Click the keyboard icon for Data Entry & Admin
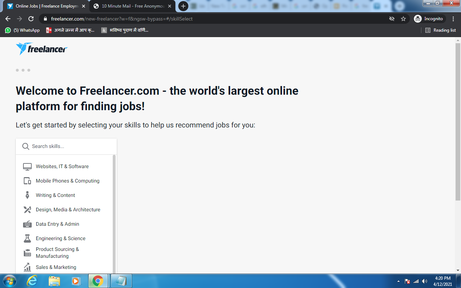461x288 pixels. click(27, 224)
